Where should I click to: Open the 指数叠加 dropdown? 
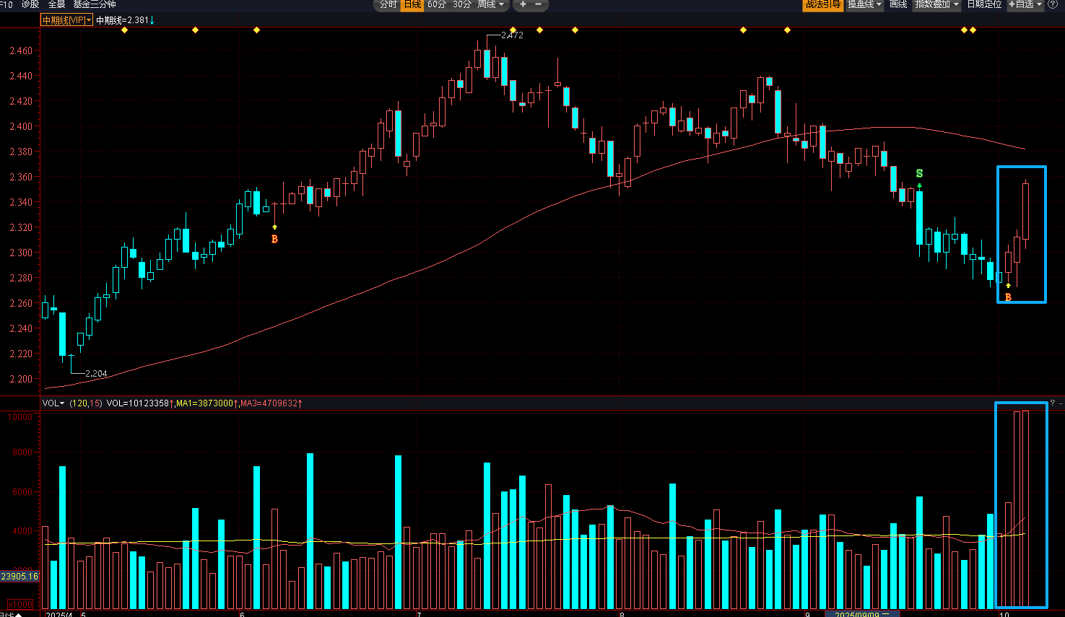936,4
